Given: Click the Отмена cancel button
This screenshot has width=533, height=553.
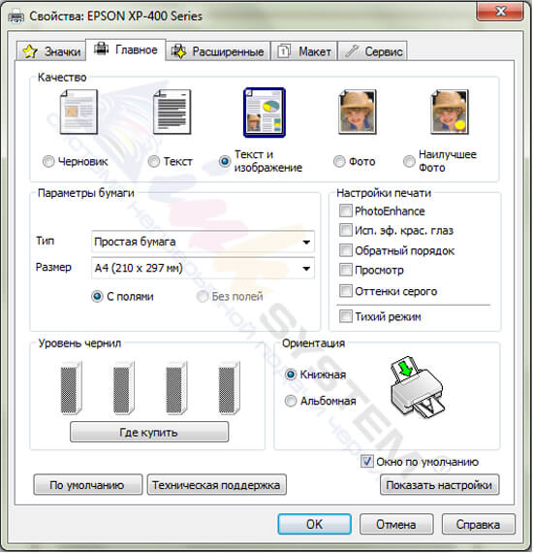Looking at the screenshot, I should [x=396, y=524].
